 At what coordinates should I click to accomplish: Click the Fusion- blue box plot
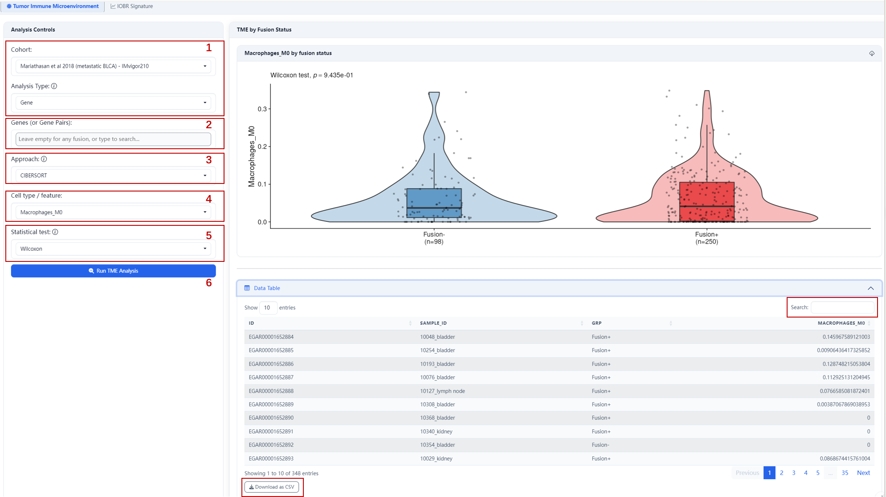point(434,203)
